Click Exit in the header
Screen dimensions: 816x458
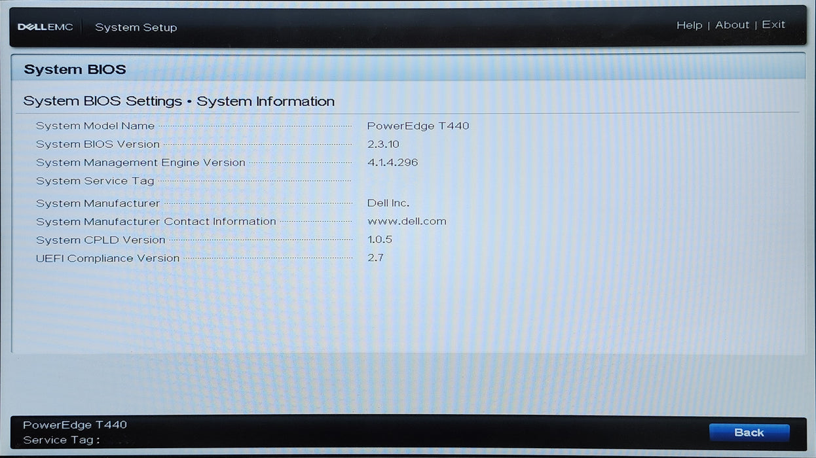point(773,25)
